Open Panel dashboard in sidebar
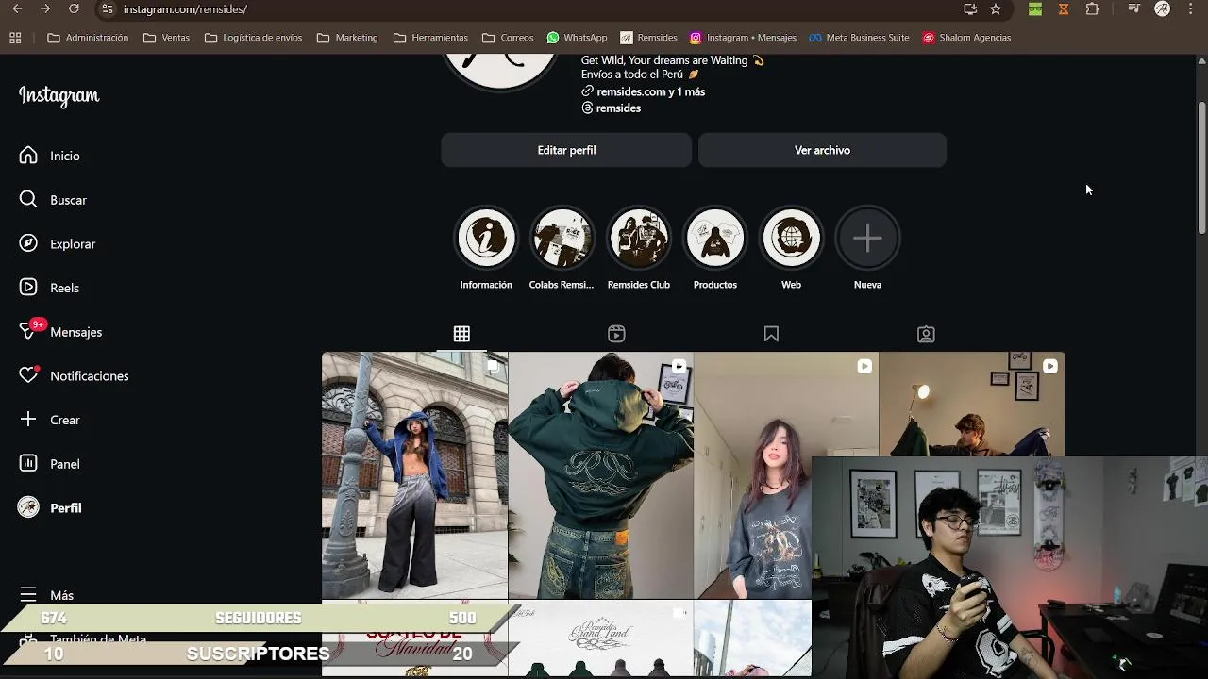 (x=49, y=464)
